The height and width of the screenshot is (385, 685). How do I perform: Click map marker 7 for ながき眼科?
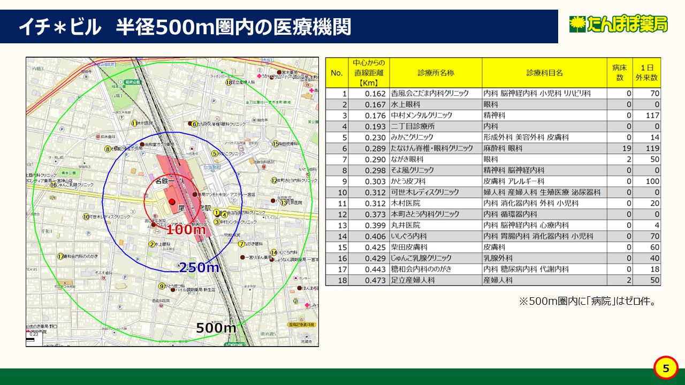[x=241, y=244]
